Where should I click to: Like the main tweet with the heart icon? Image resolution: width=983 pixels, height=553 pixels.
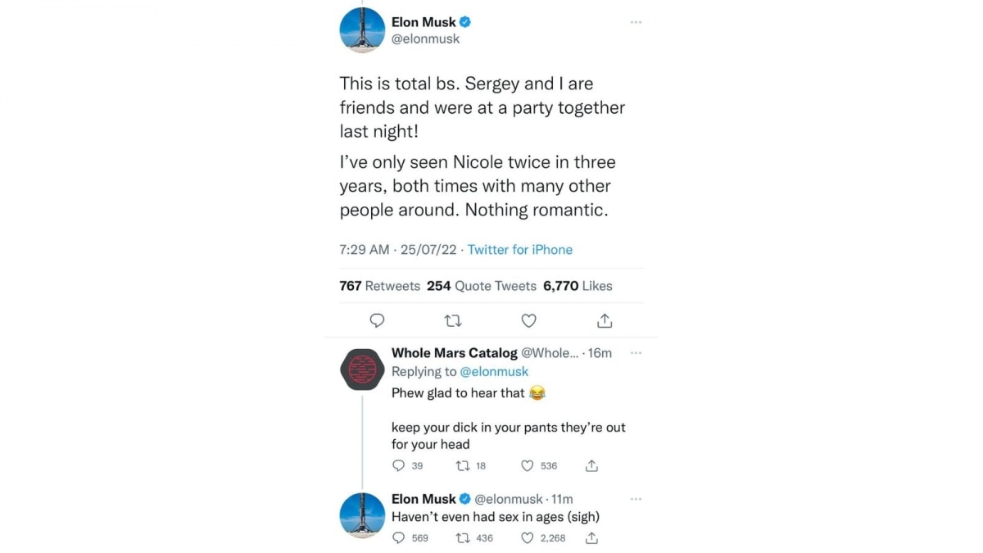tap(529, 320)
